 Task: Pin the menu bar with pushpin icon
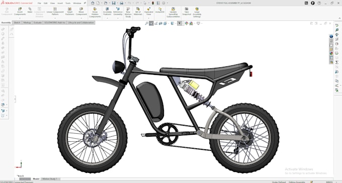point(85,3)
